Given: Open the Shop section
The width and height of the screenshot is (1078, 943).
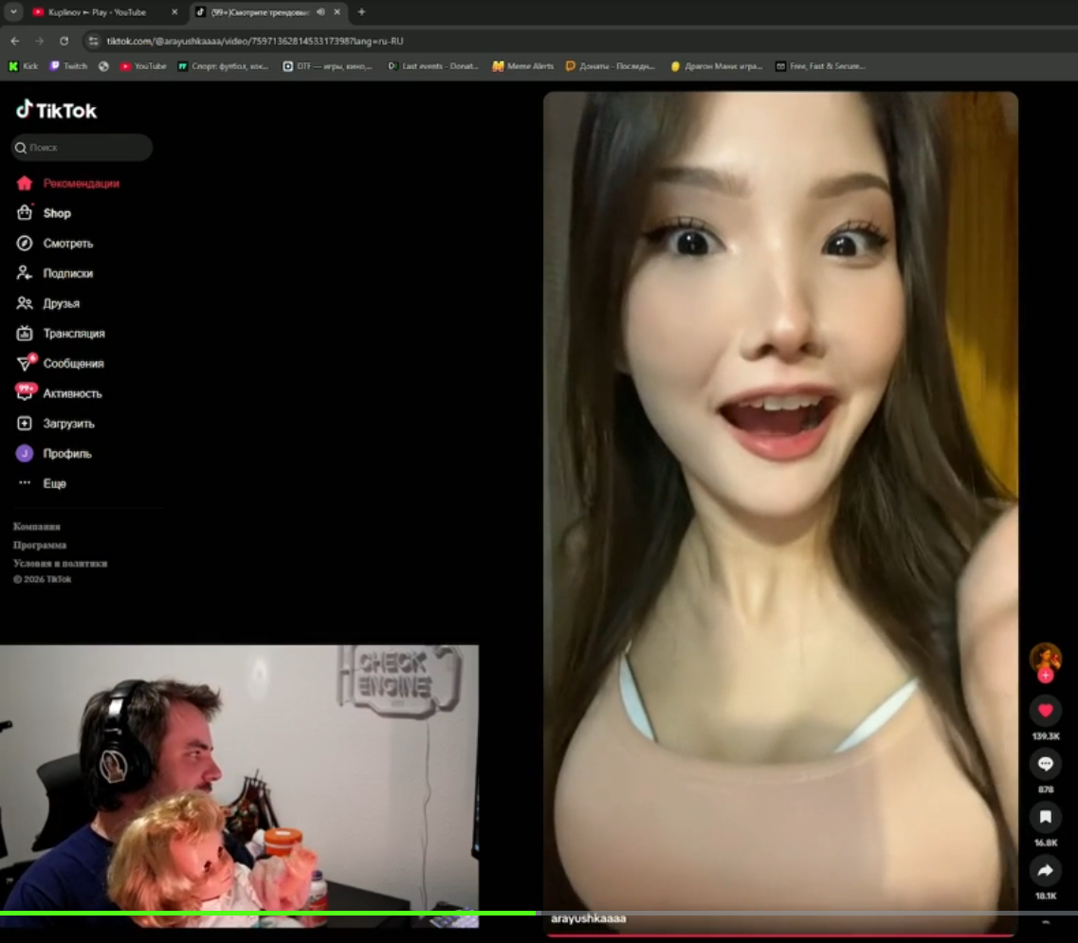Looking at the screenshot, I should coord(44,213).
